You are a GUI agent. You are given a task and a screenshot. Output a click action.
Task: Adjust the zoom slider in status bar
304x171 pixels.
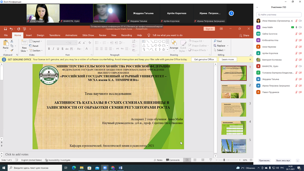click(224, 160)
